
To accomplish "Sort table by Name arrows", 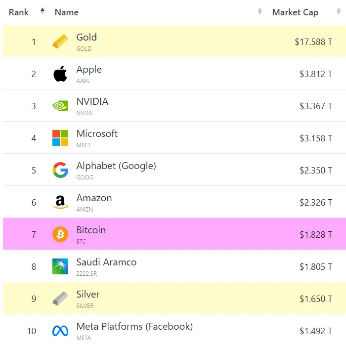I will point(260,11).
